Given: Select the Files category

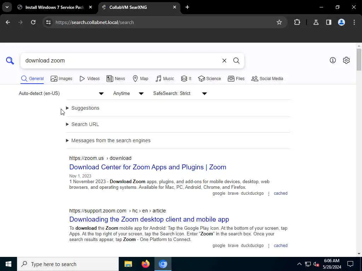Looking at the screenshot, I should click(x=236, y=79).
